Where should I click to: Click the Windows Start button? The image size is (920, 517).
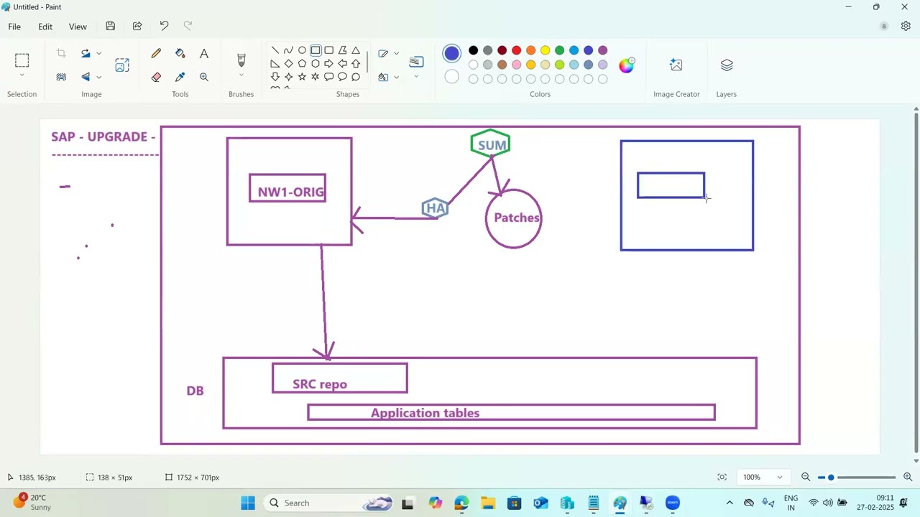pyautogui.click(x=248, y=503)
